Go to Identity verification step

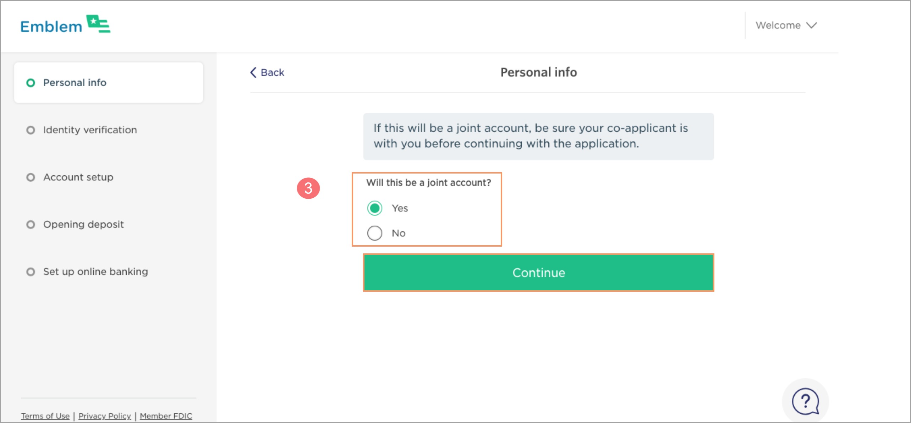pos(90,130)
